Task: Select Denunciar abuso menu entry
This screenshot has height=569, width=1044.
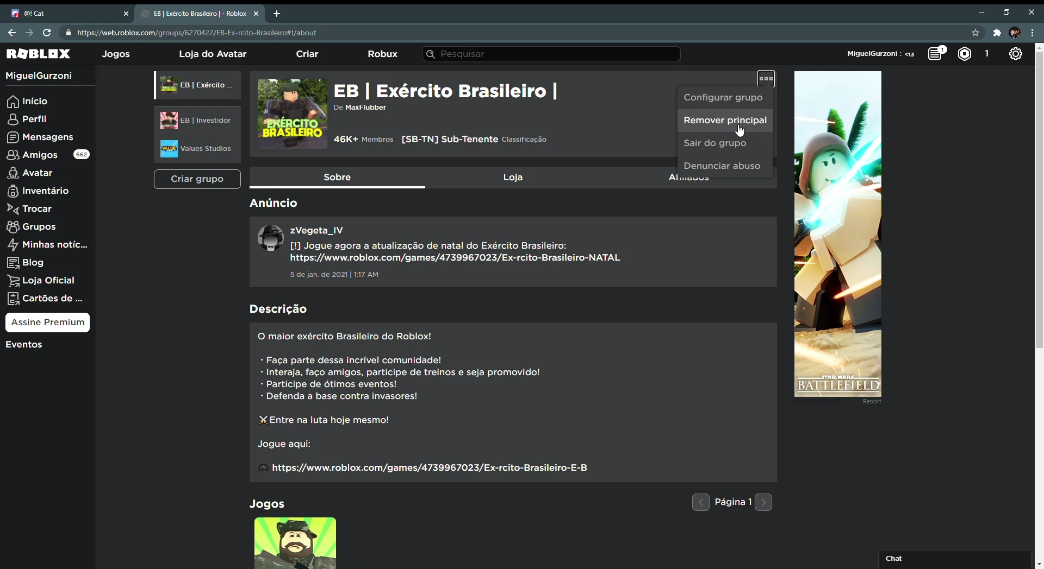Action: point(725,166)
